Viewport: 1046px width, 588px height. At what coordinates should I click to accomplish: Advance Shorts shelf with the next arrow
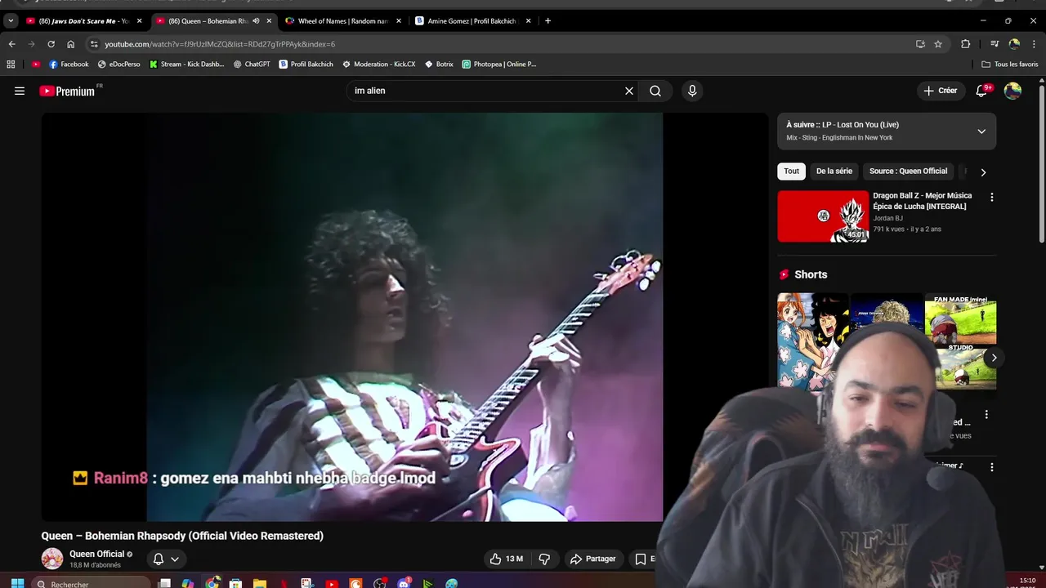click(994, 357)
